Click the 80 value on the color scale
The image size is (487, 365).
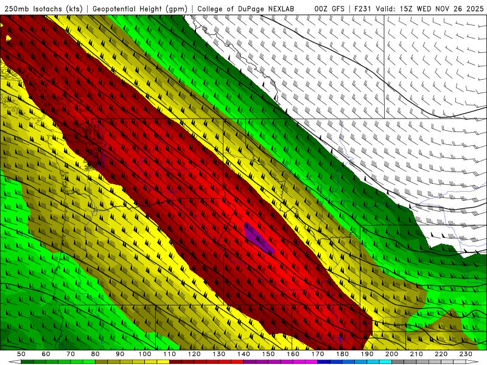click(96, 354)
